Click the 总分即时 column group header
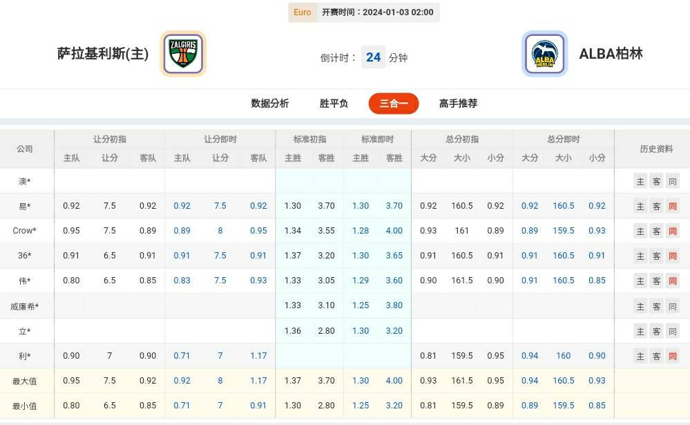Viewport: 690px width, 425px height. 564,139
